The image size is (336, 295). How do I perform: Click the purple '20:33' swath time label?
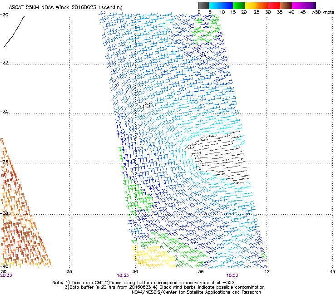(x=6, y=275)
